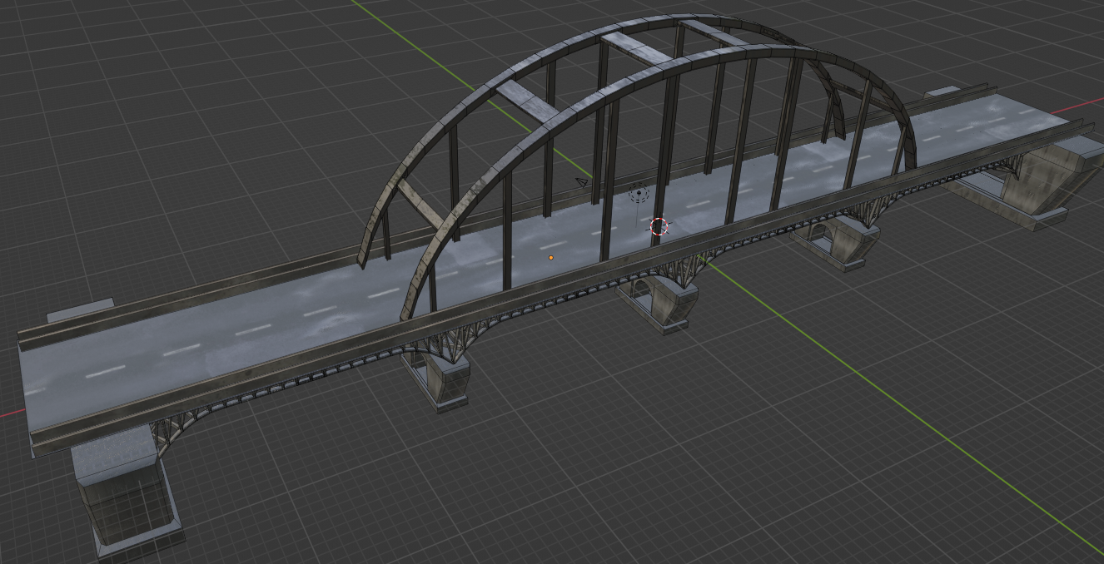Viewport: 1104px width, 564px height.
Task: Click the orange object origin dot
Action: [x=550, y=258]
